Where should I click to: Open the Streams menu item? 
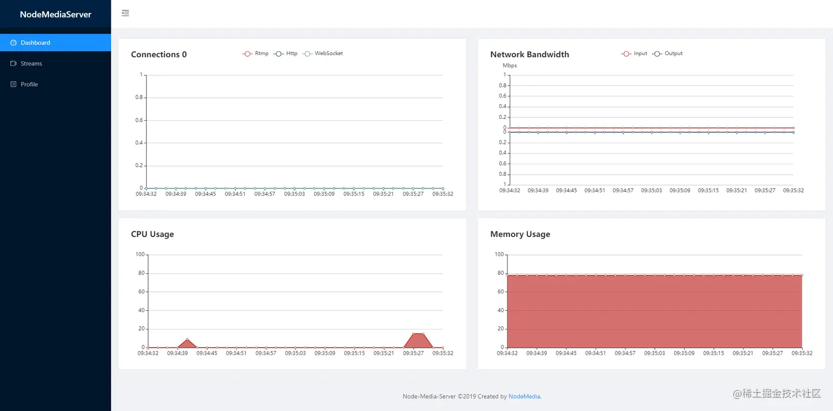pos(31,63)
